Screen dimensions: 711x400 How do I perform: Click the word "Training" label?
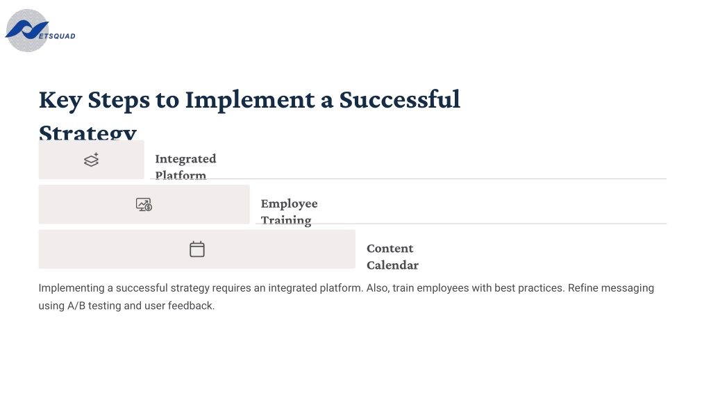coord(285,220)
